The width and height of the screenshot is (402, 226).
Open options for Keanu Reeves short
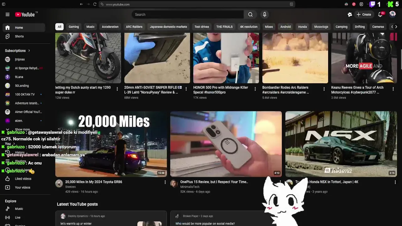click(393, 89)
